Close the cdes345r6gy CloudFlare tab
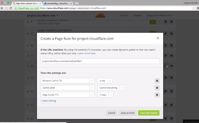199x123 pixels. (71, 3)
